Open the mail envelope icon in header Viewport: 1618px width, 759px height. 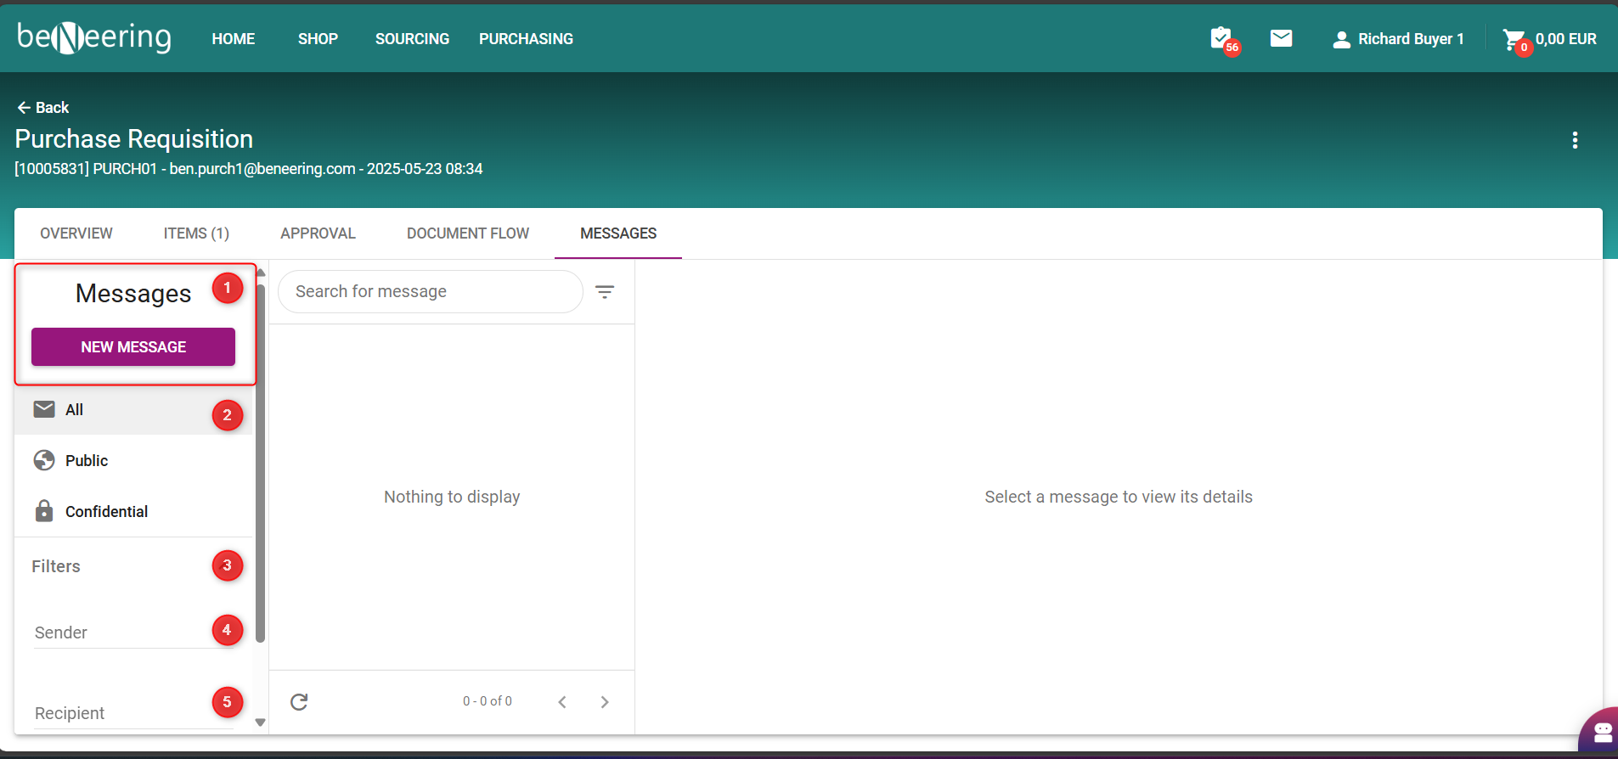point(1281,38)
